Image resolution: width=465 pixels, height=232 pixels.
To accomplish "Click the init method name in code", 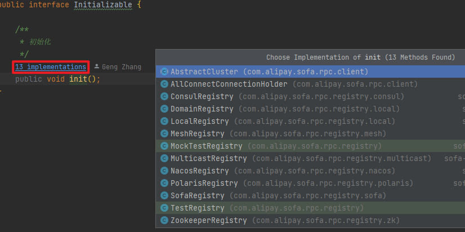I will pyautogui.click(x=78, y=79).
